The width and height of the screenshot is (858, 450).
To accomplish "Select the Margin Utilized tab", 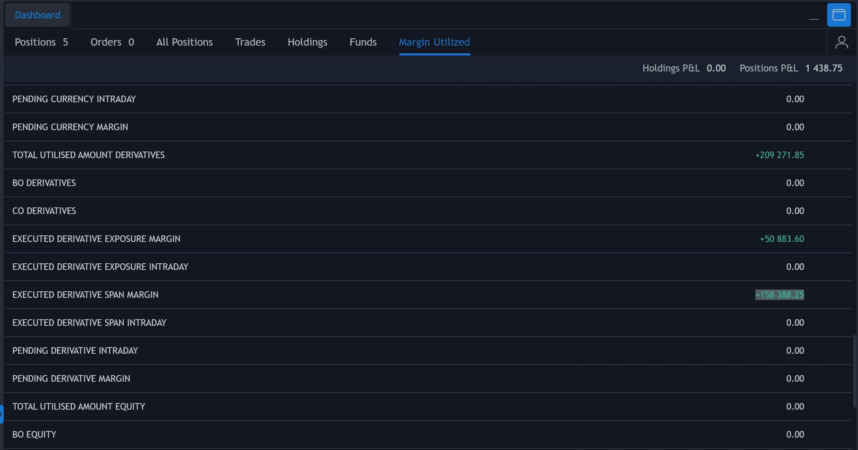I will click(x=434, y=42).
